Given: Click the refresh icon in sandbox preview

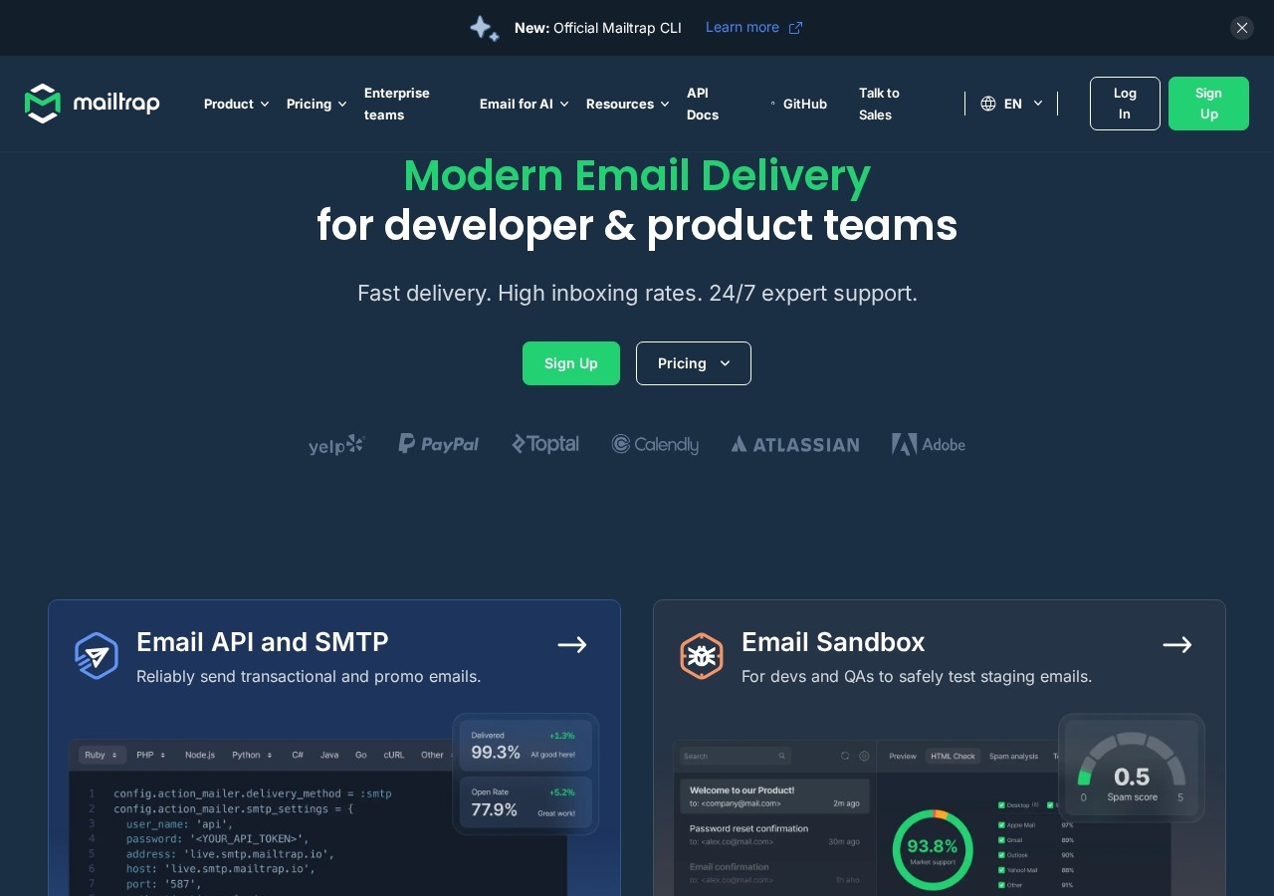Looking at the screenshot, I should coord(846,756).
